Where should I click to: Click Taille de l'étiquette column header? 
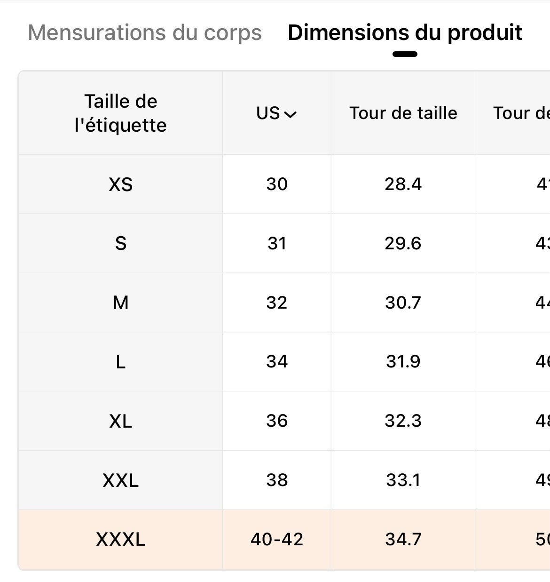point(120,113)
